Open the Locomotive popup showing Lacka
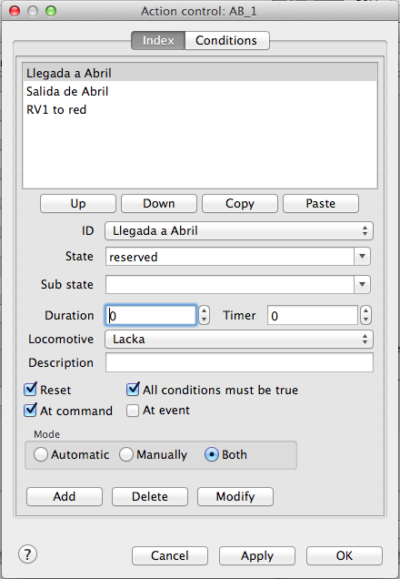Image resolution: width=400 pixels, height=579 pixels. pyautogui.click(x=239, y=340)
